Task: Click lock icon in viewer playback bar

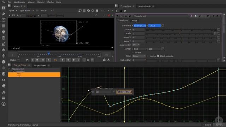Action: [104, 60]
